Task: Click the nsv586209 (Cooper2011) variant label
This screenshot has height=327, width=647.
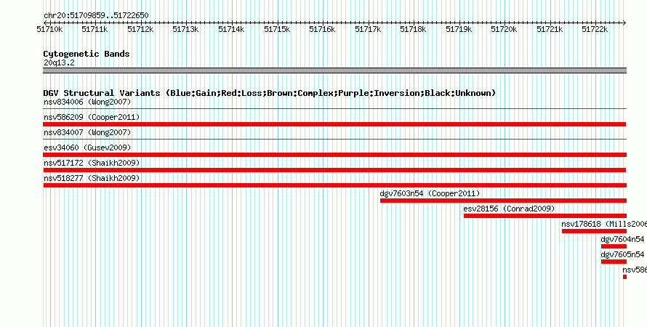Action: tap(92, 118)
